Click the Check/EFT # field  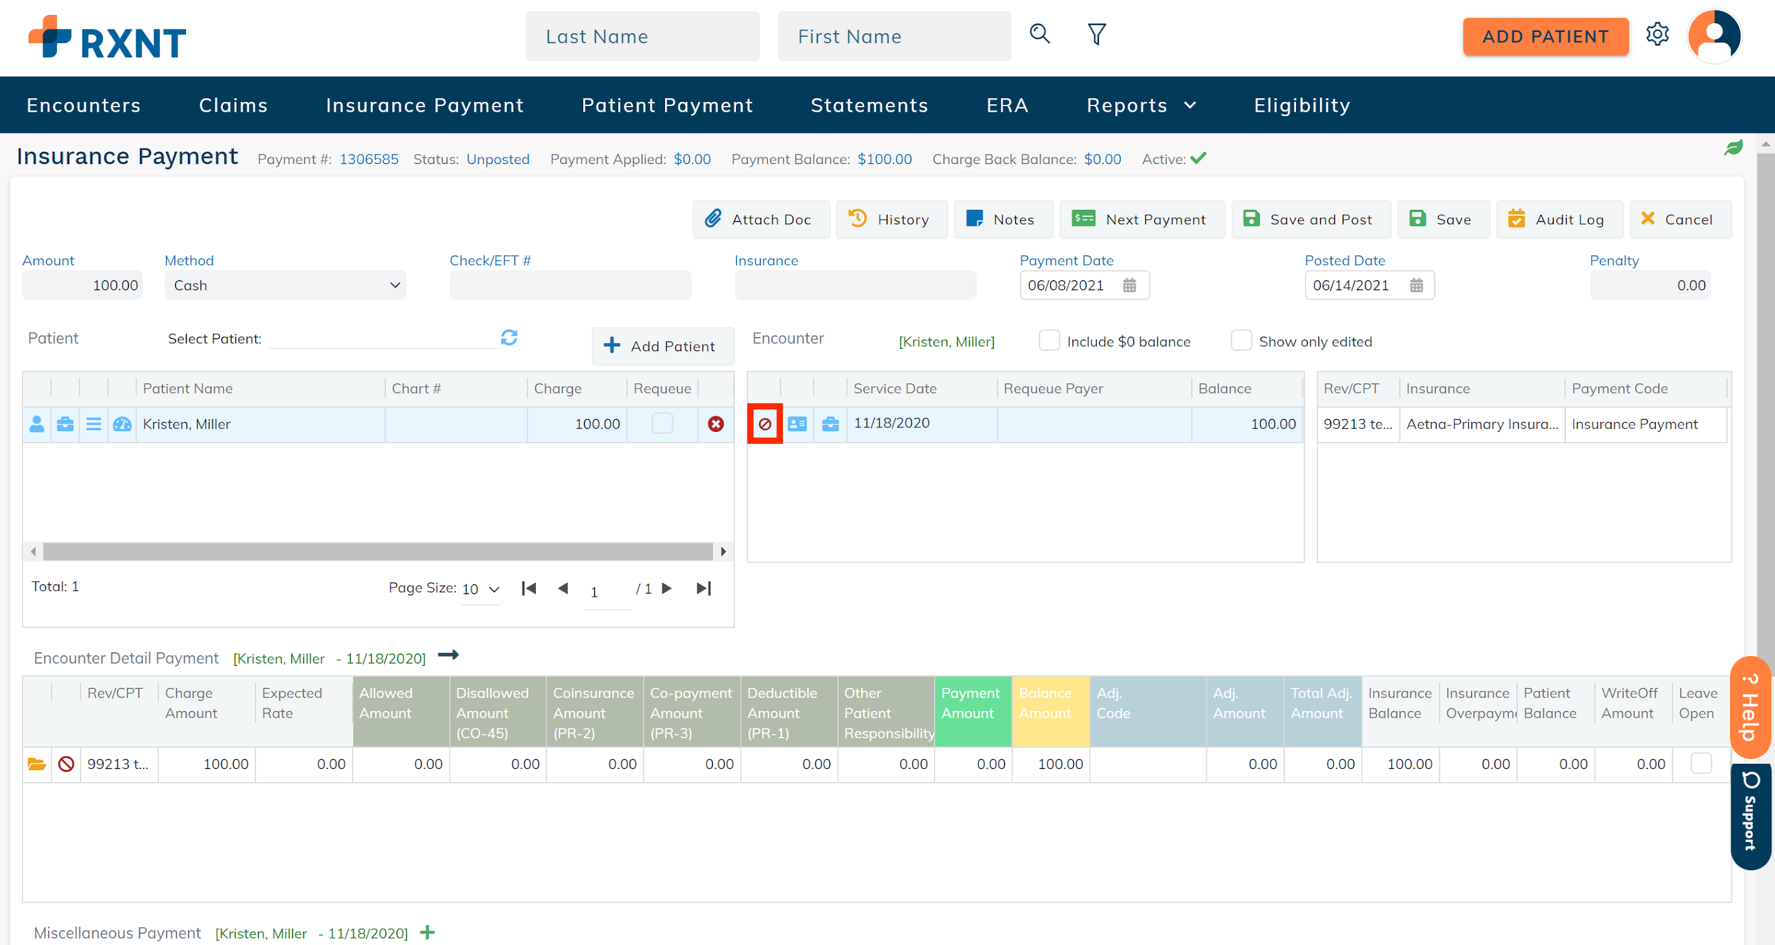pos(570,285)
